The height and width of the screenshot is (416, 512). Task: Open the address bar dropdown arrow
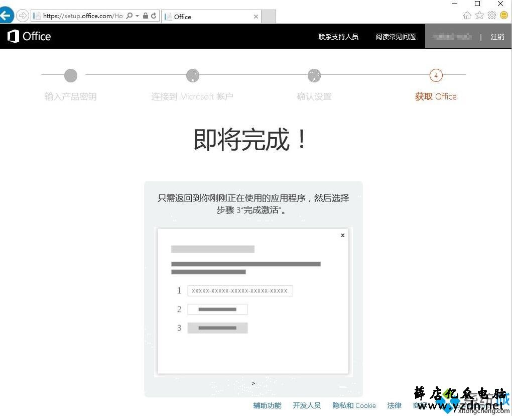(137, 16)
